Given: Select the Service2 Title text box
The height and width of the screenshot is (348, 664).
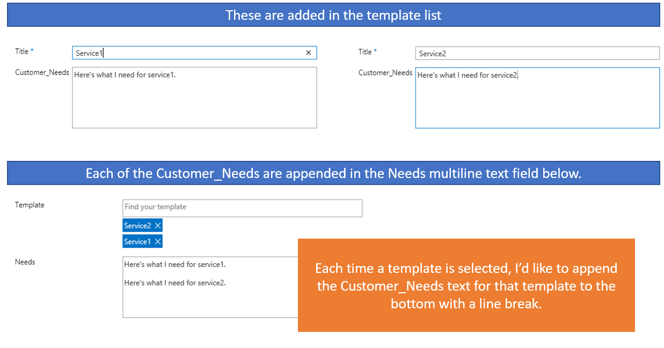Looking at the screenshot, I should (x=537, y=53).
